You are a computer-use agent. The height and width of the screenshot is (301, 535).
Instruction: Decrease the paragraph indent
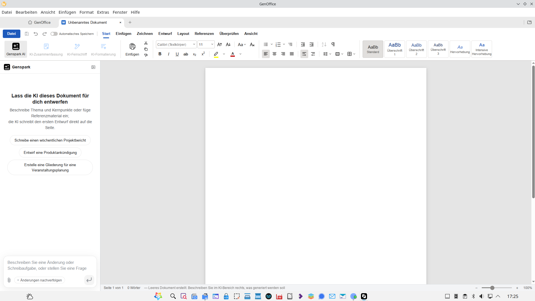(303, 45)
